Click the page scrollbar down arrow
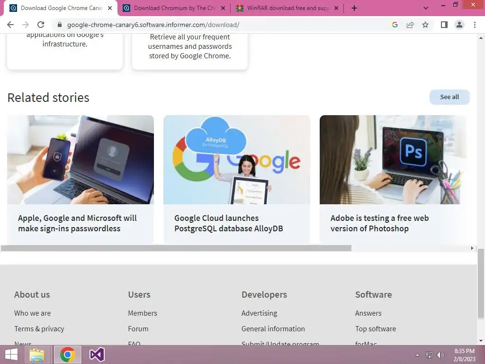This screenshot has height=364, width=485. point(481,341)
